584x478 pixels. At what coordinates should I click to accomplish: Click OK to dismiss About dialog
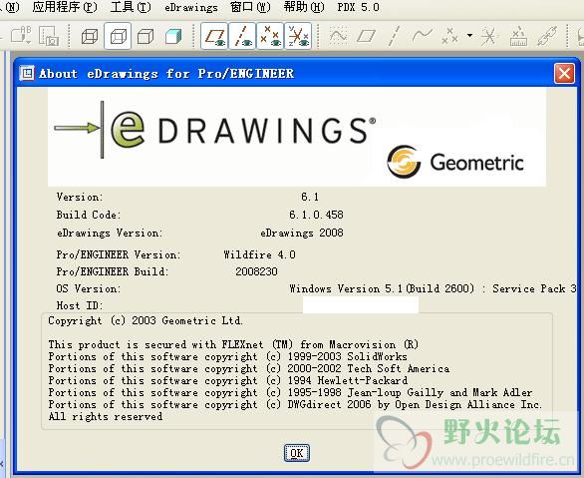click(x=296, y=453)
